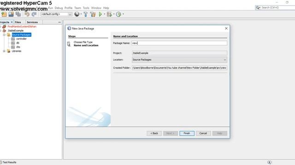Image resolution: width=295 pixels, height=165 pixels.
Task: Click the Back button in dialog
Action: coord(154,133)
